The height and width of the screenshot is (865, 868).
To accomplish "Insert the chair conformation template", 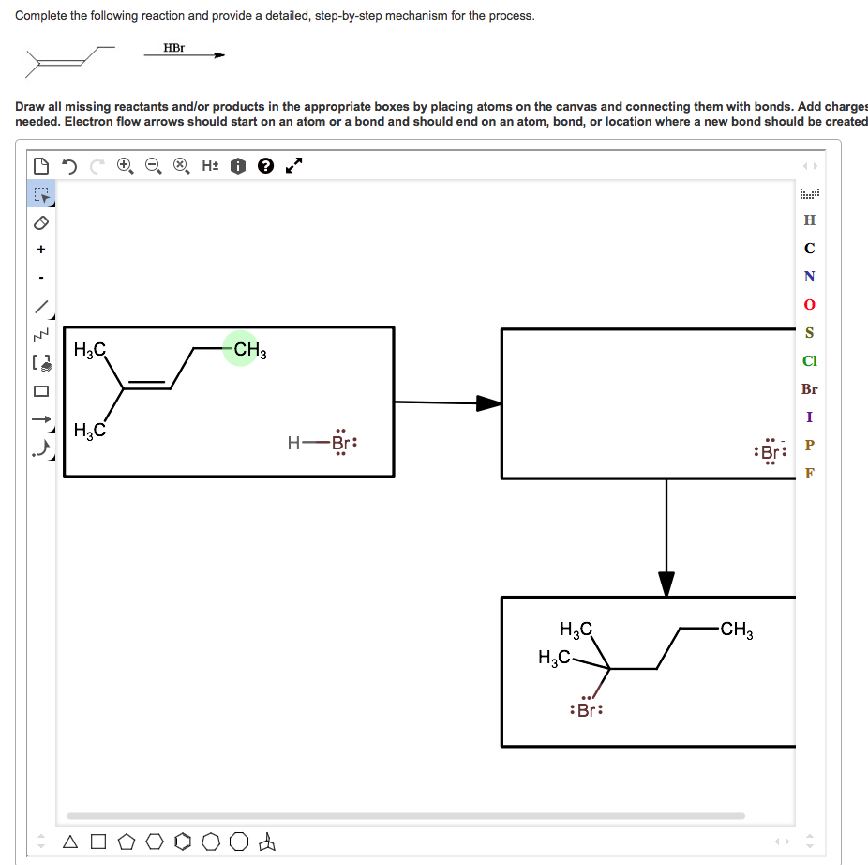I will click(267, 842).
